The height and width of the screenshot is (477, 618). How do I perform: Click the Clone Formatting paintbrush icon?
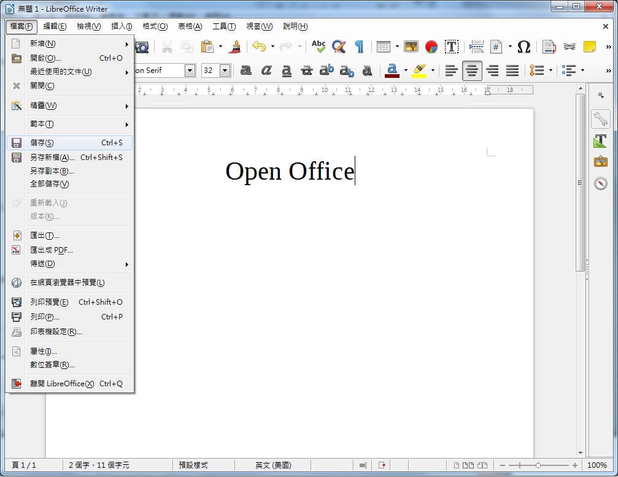click(x=234, y=47)
